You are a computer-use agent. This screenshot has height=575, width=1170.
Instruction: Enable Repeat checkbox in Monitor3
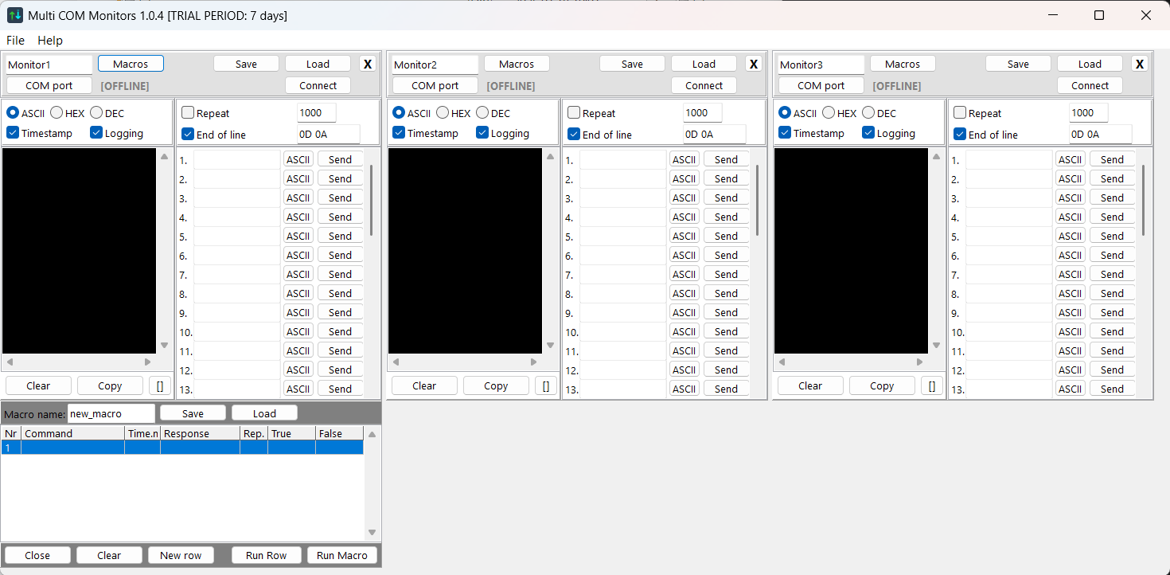960,113
